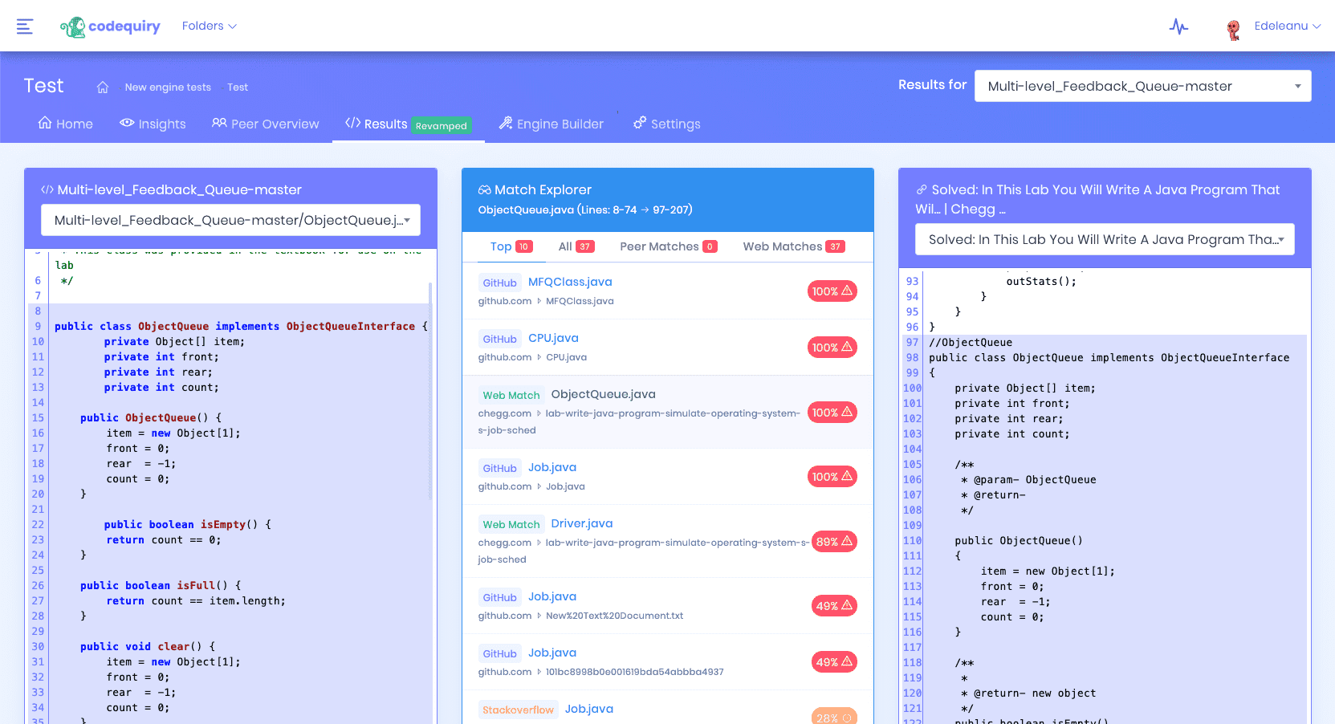
Task: Open the activity feed icon near the avatar
Action: 1178,26
